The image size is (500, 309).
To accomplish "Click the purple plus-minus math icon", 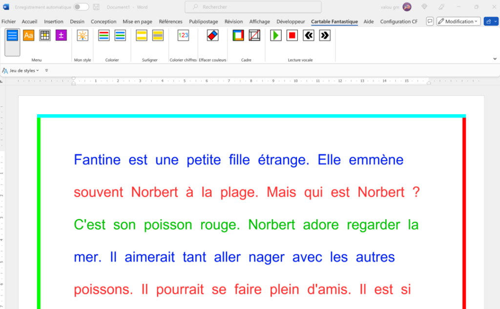I will click(x=61, y=36).
